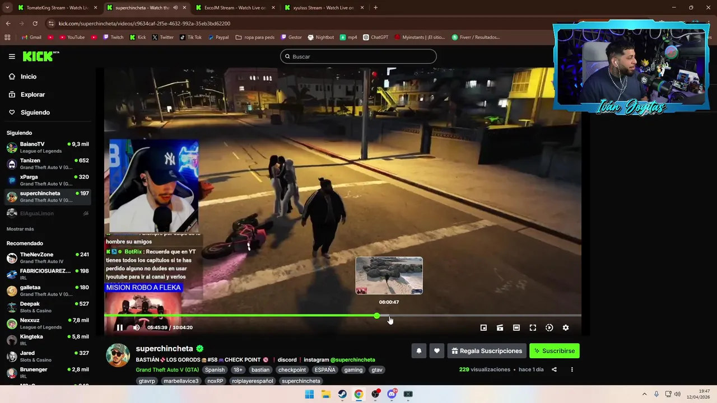The width and height of the screenshot is (717, 403).
Task: Open galletaa recommended channel
Action: [48, 290]
